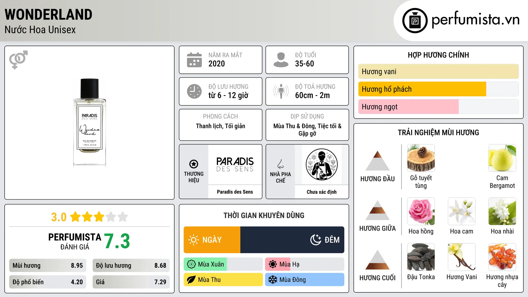Click the Giá 7.29 score row
This screenshot has width=528, height=297.
coord(131,282)
